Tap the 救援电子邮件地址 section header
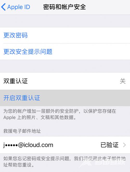130x172 pixels. click(x=22, y=131)
